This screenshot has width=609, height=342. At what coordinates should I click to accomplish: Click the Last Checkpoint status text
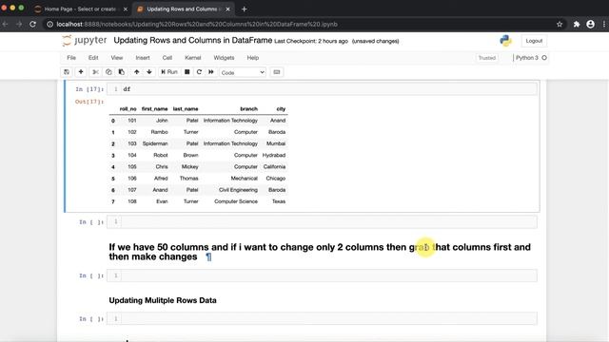(x=311, y=41)
